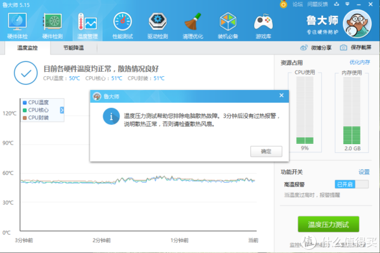This screenshot has height=253, width=380.
Task: Select the 温度监控 tab
Action: coord(27,48)
